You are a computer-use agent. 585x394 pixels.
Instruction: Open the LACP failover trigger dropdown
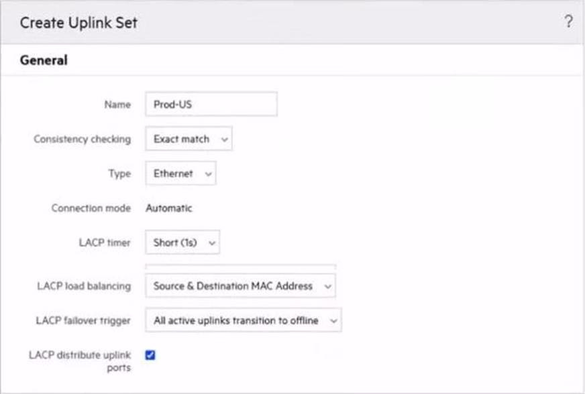[243, 320]
